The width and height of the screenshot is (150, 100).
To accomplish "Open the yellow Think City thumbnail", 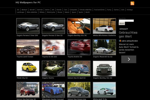I will pyautogui.click(x=28, y=68).
